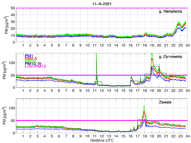
Task: Click the red PM2.5 legend entry
Action: [31, 58]
